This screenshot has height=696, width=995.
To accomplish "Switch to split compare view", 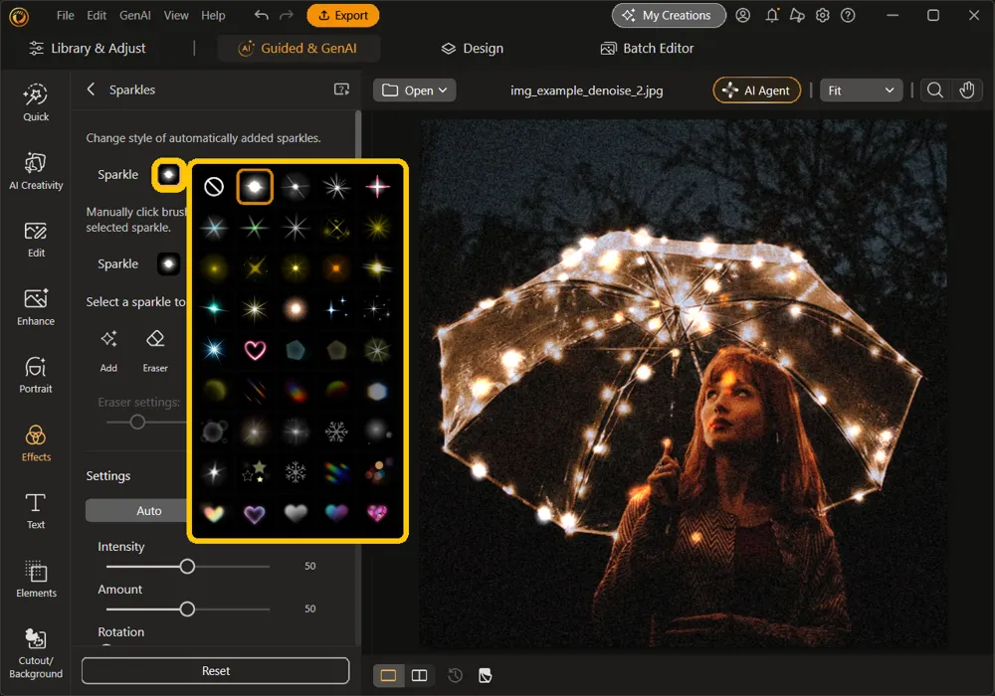I will pos(420,675).
